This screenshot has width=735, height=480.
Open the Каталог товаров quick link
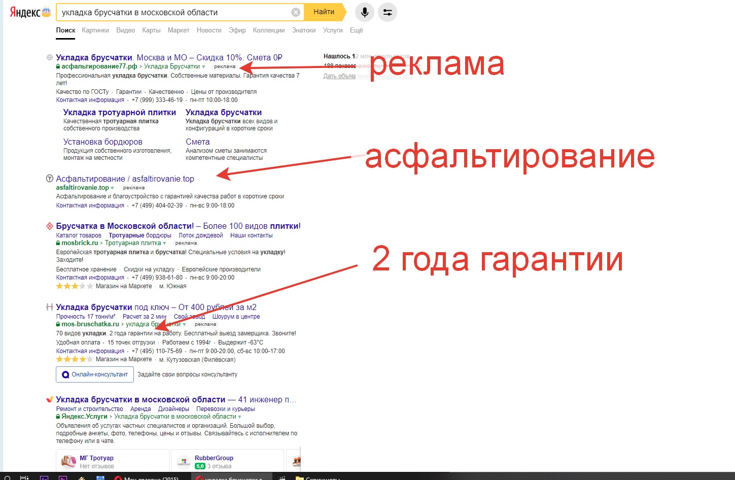[79, 235]
